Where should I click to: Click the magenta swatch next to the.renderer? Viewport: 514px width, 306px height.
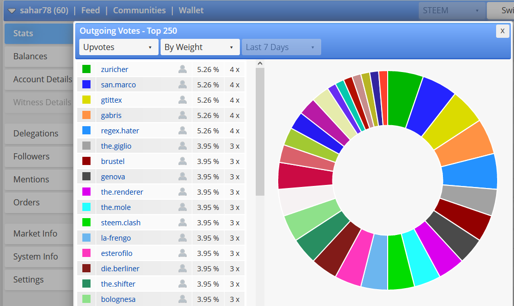point(86,192)
